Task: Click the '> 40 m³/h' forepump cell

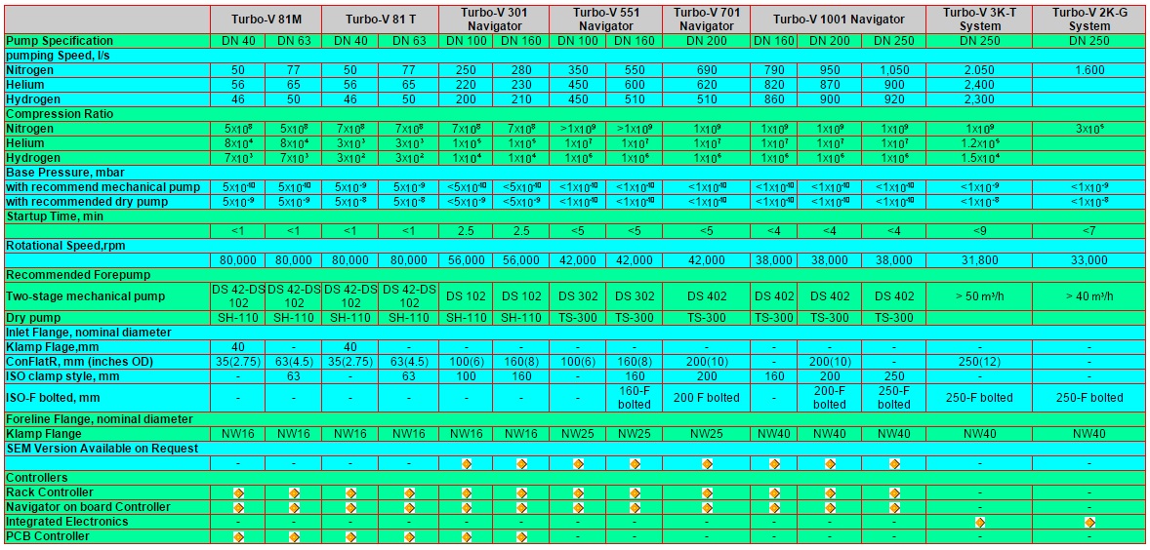Action: click(x=1089, y=296)
